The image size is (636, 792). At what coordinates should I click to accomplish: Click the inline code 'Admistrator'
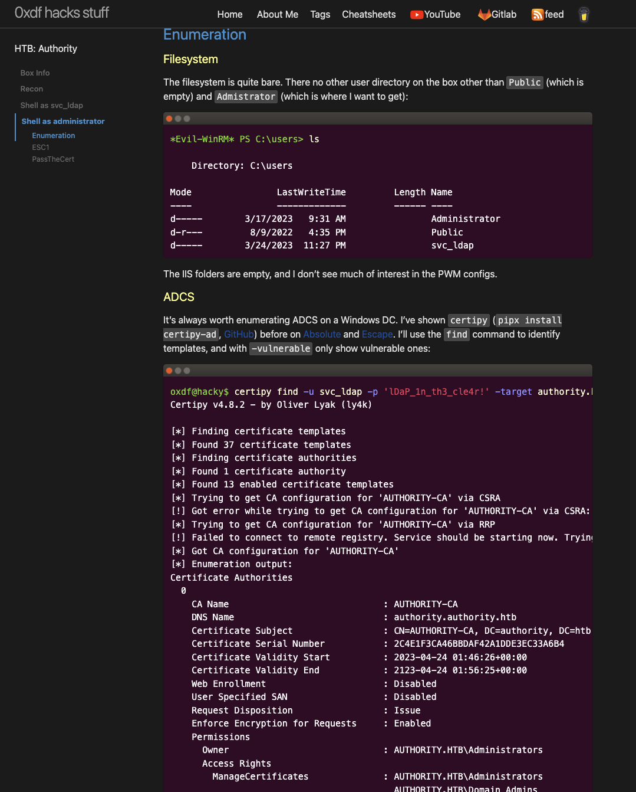tap(246, 97)
